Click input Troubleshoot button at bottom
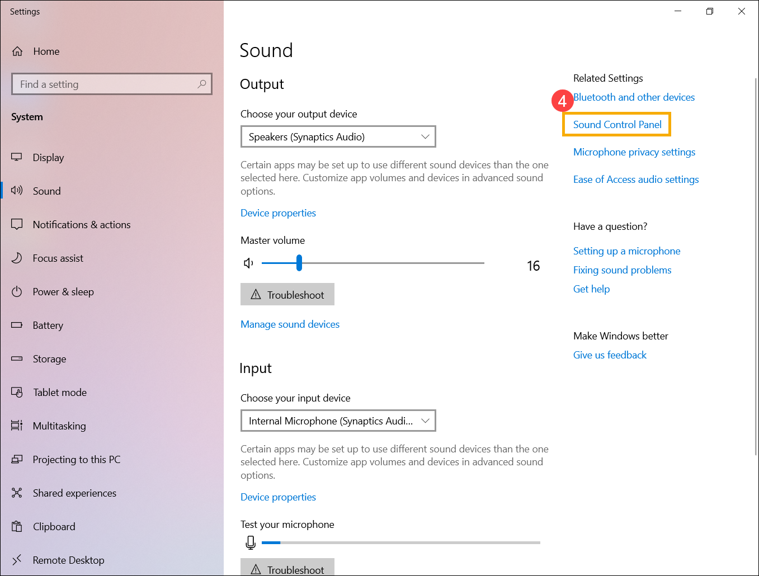The width and height of the screenshot is (759, 576). (287, 567)
